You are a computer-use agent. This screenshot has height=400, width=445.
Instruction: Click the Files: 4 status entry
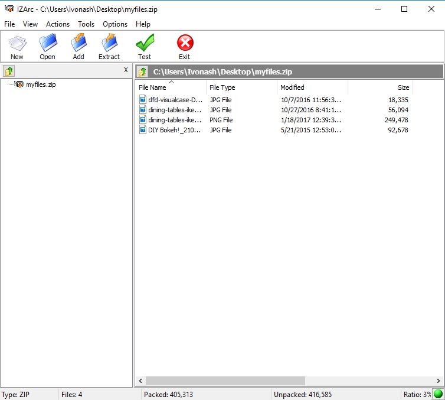pyautogui.click(x=72, y=394)
